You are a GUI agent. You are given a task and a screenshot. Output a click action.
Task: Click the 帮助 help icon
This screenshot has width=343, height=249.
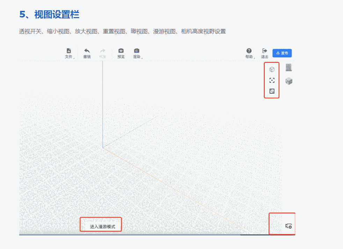click(x=249, y=51)
